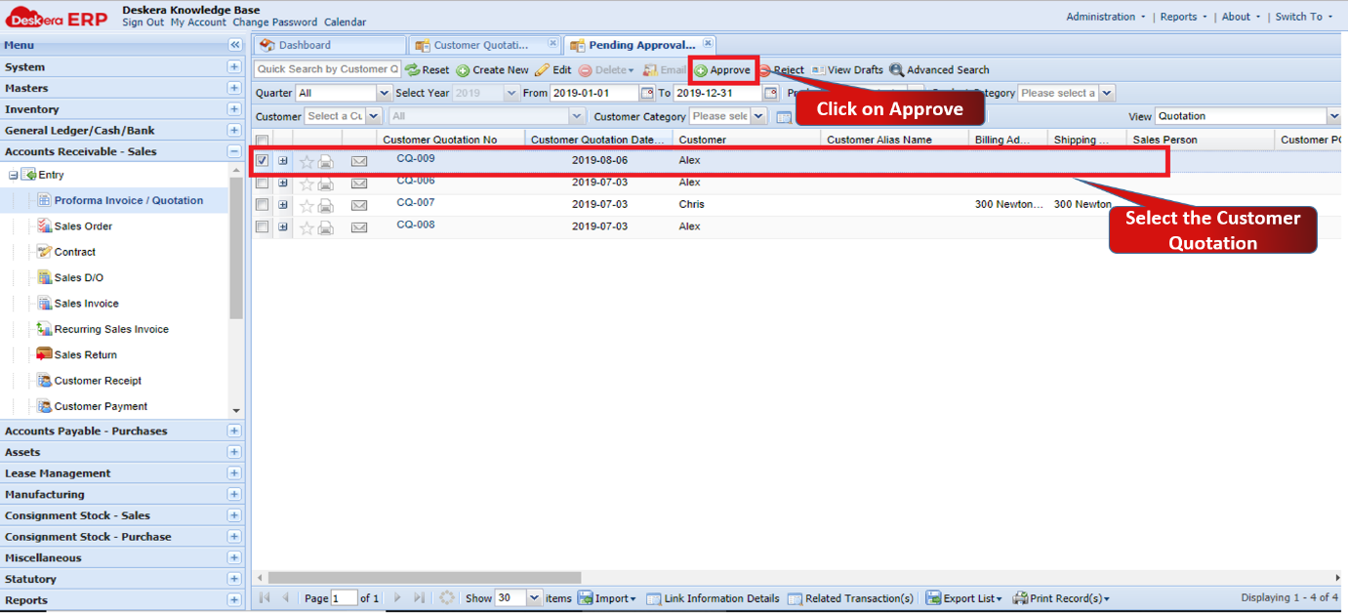Expand the CQ-008 row details

coord(283,227)
